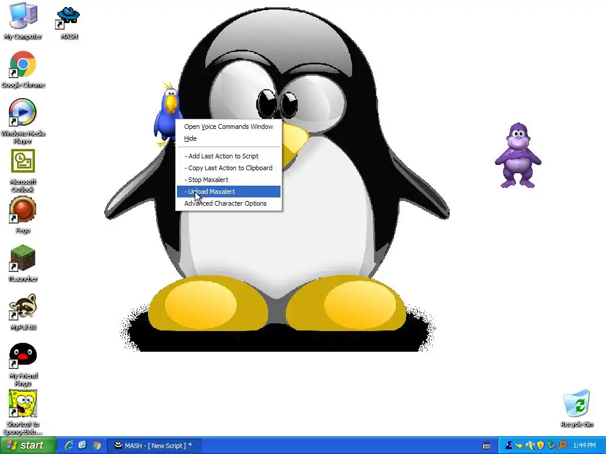
Task: Click the banana peel tray icon
Action: tap(530, 446)
